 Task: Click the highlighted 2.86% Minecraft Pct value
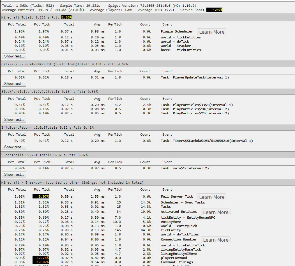click(66, 17)
